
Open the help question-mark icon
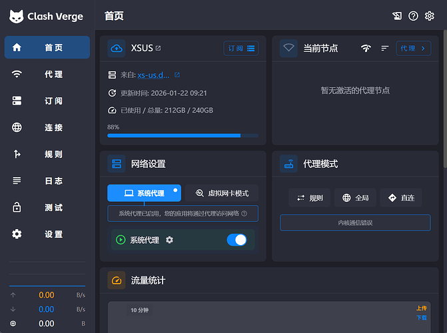(413, 16)
